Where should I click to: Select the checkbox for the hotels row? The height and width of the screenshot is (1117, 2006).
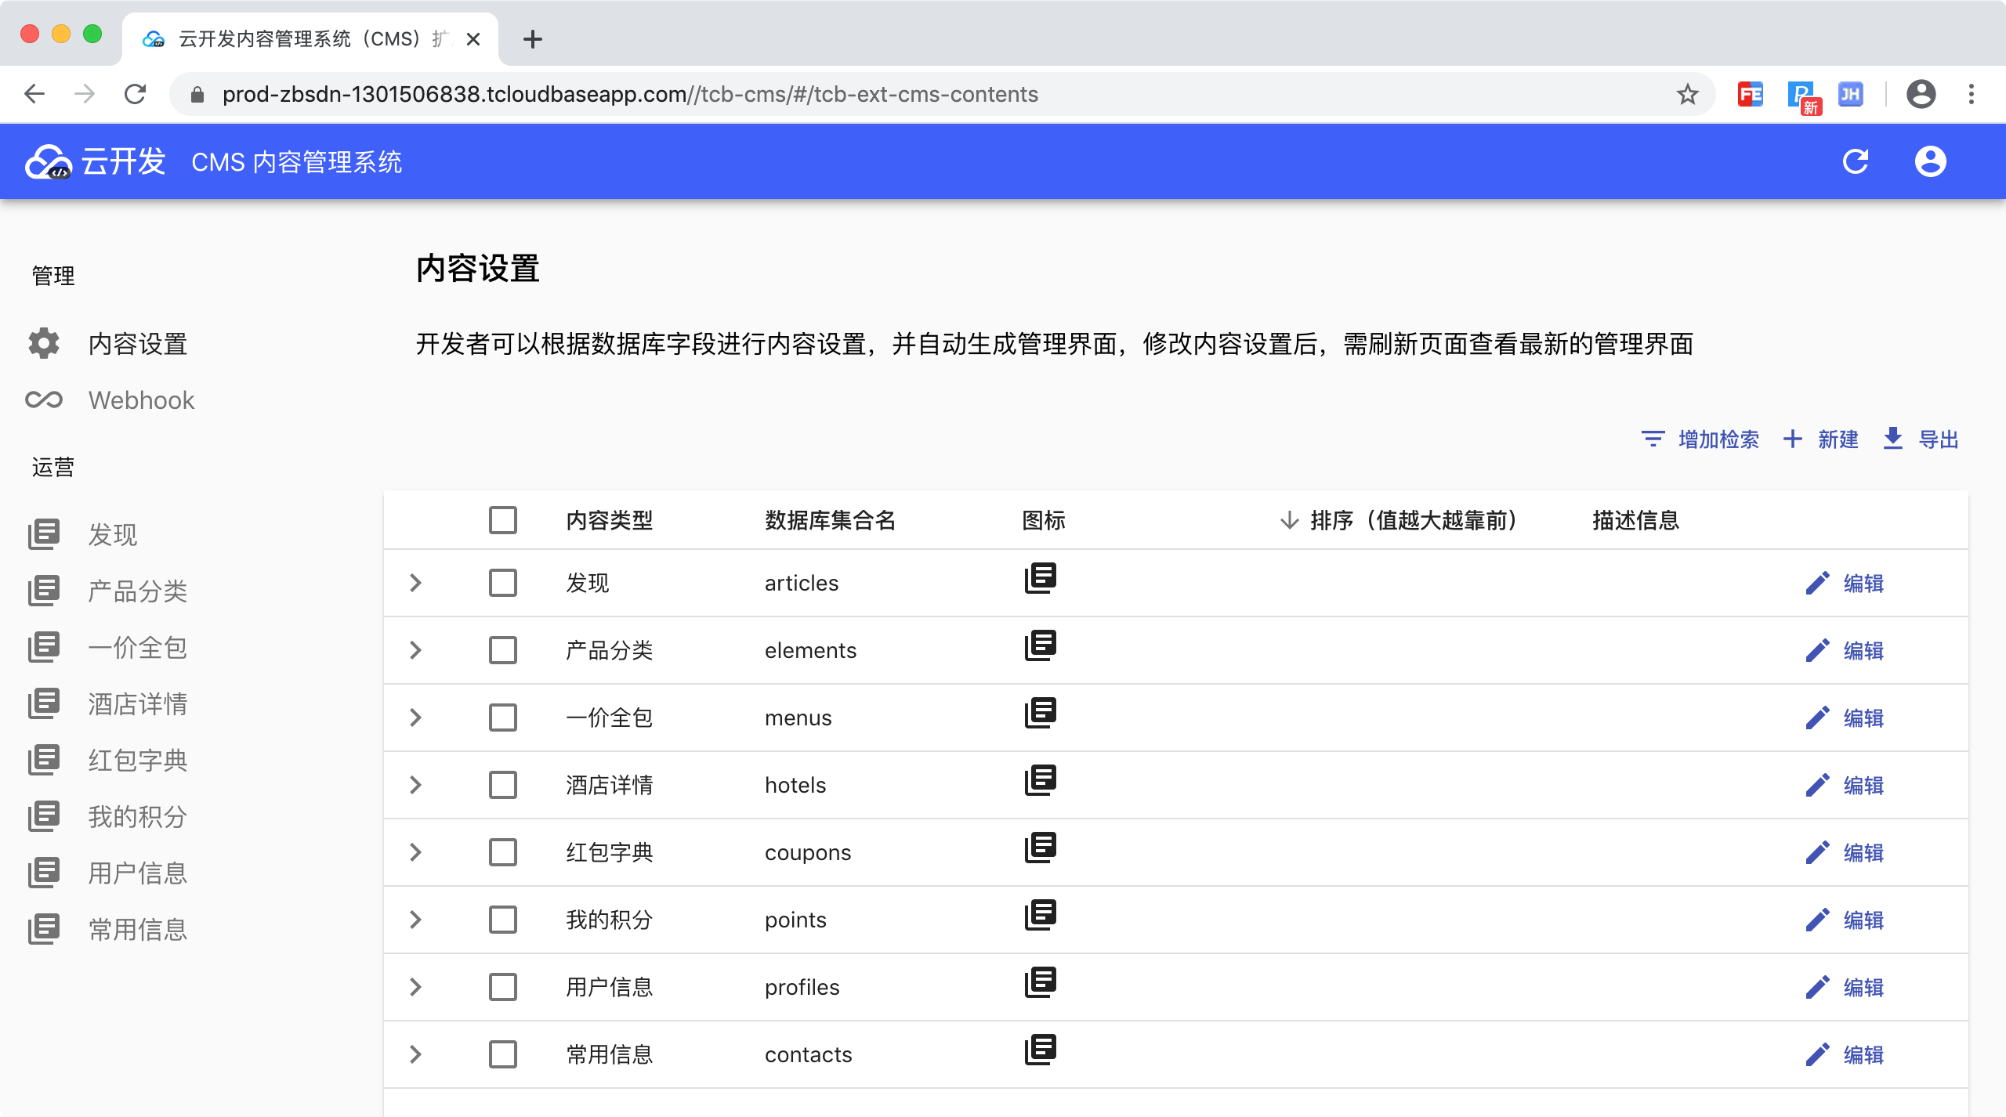coord(502,785)
